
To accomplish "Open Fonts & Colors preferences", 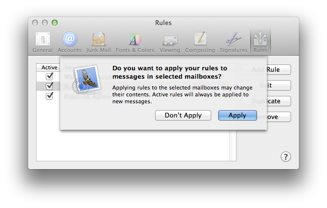I will point(135,42).
